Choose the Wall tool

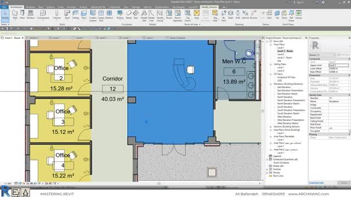(15, 15)
